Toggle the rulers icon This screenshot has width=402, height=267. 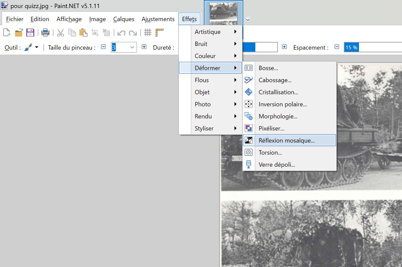pos(159,33)
